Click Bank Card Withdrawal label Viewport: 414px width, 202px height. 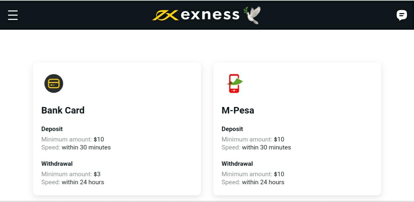click(57, 164)
